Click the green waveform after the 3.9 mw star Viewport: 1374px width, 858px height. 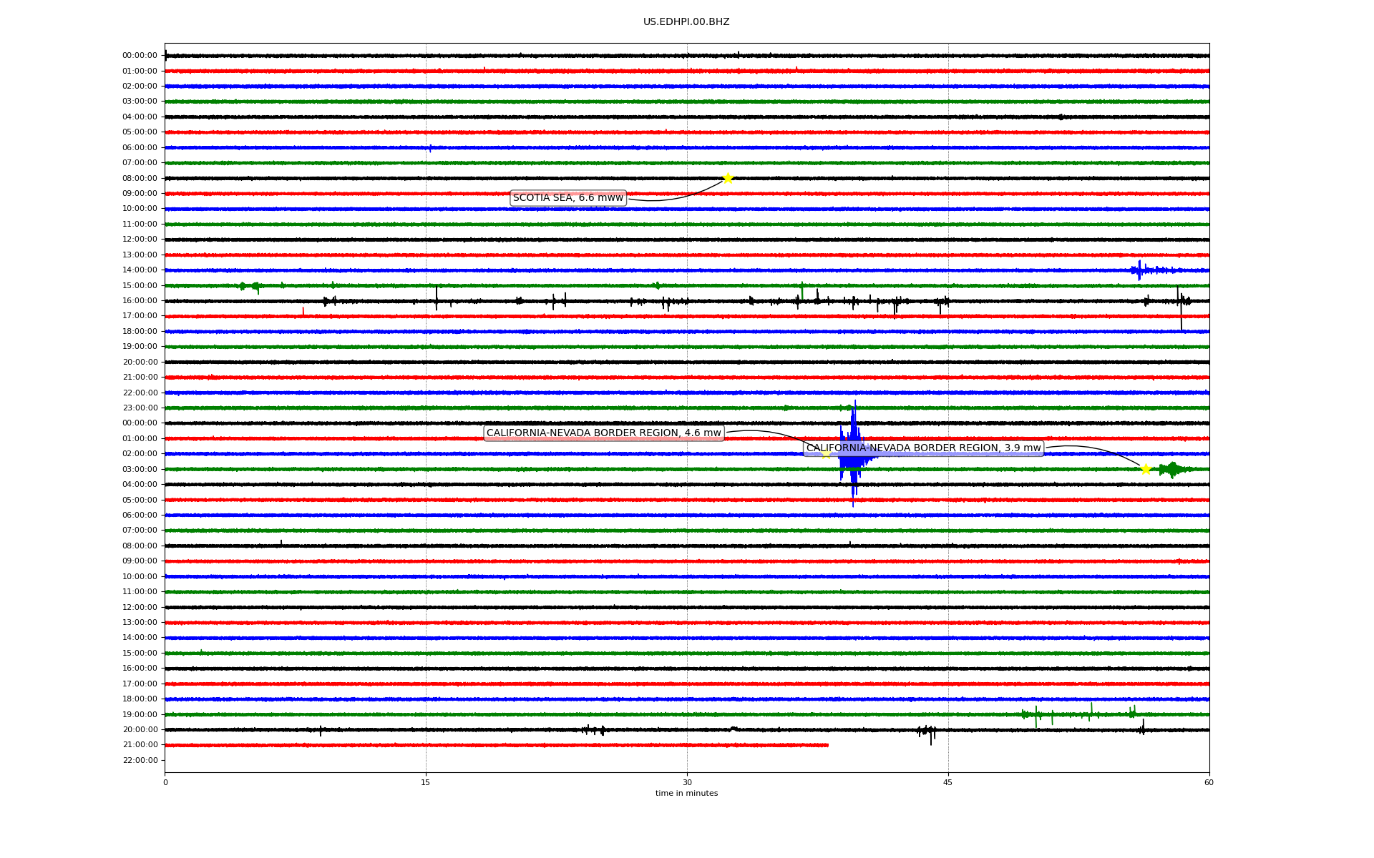click(x=1174, y=469)
